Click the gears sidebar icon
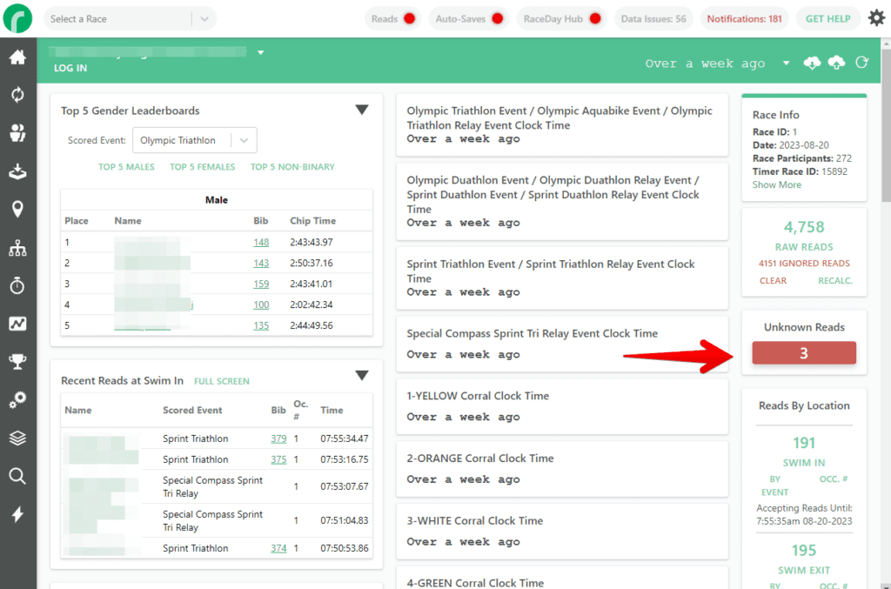Screen dimensions: 891x589 (x=17, y=400)
